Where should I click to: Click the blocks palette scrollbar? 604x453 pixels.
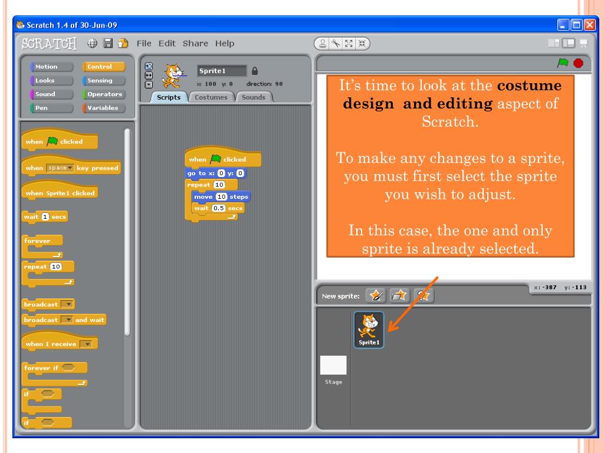pyautogui.click(x=127, y=231)
